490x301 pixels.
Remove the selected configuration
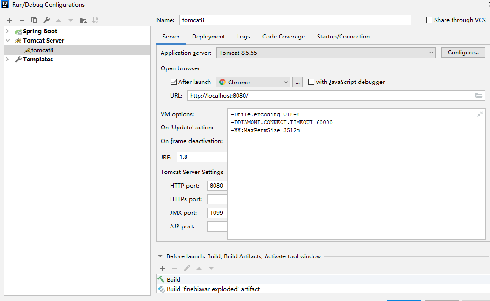tap(22, 20)
